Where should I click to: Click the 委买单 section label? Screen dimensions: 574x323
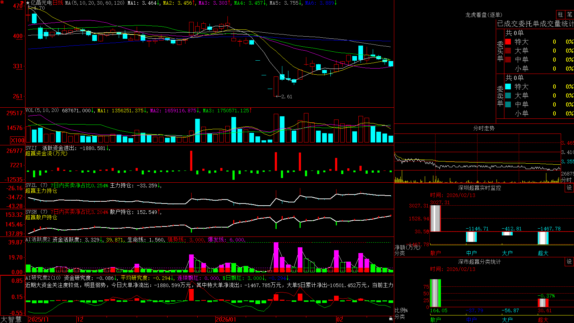point(500,51)
